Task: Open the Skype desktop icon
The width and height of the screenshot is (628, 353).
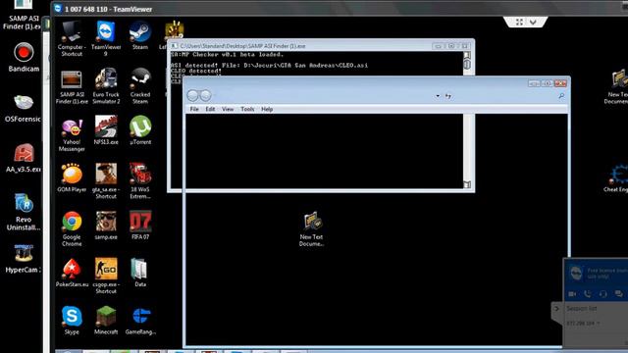Action: pyautogui.click(x=72, y=321)
